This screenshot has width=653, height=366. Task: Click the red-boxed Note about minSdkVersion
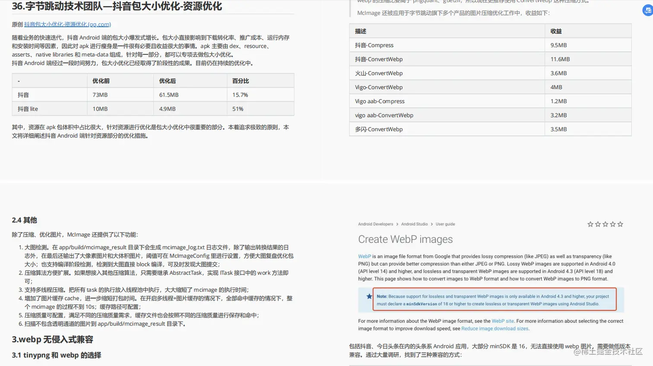495,300
